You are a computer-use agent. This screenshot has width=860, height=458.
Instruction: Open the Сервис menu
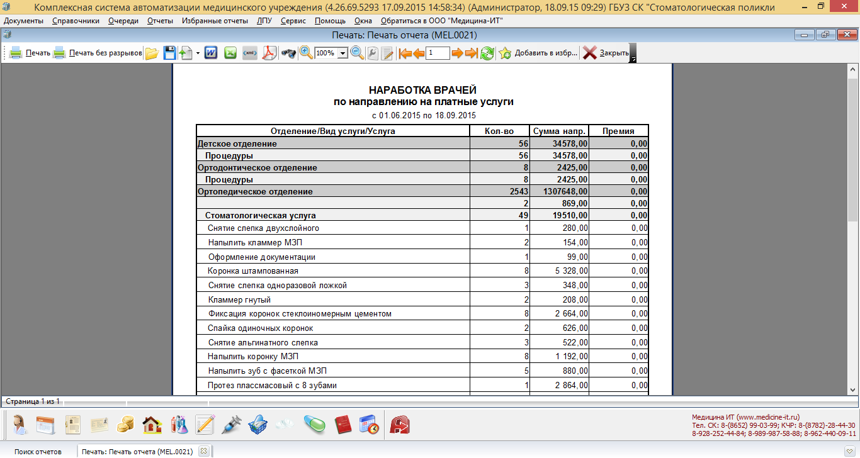(x=293, y=21)
